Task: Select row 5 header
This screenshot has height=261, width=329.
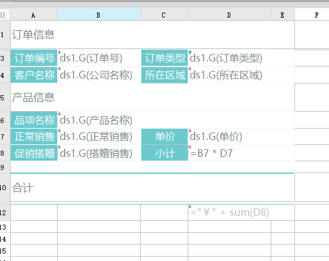Action: (5, 97)
